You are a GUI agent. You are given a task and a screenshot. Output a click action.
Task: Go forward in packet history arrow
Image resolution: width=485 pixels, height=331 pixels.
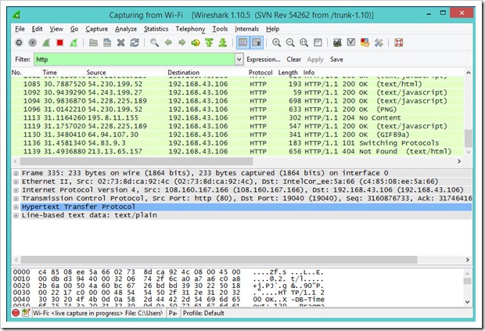point(181,43)
